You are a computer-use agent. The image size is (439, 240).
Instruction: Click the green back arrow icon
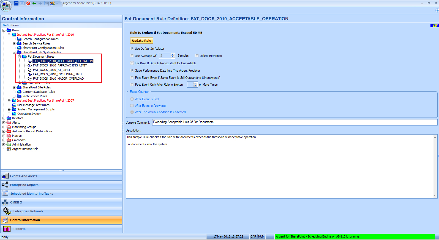pyautogui.click(x=34, y=3)
